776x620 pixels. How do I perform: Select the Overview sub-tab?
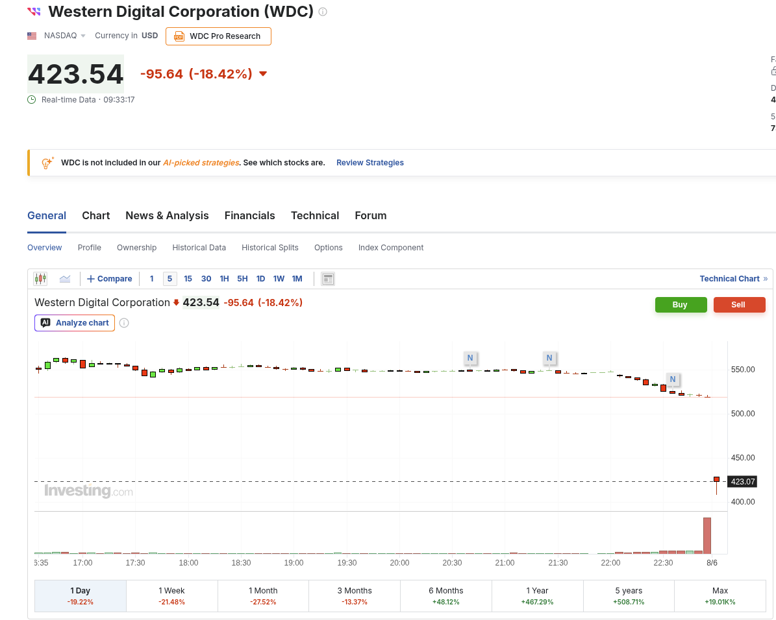[x=45, y=248]
